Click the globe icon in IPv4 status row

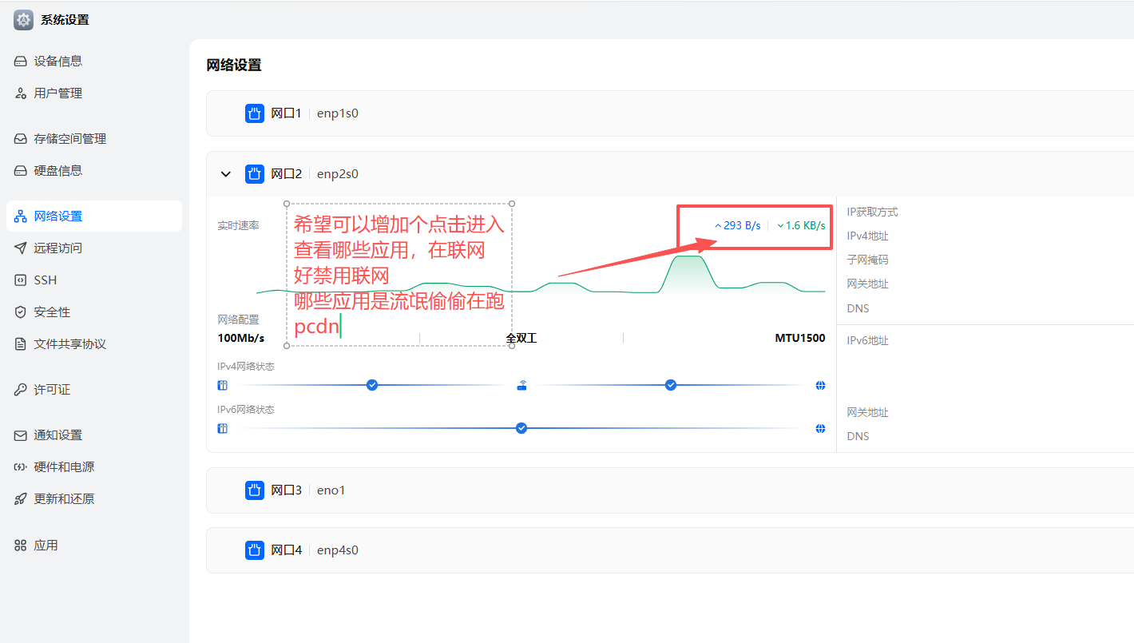[x=820, y=385]
